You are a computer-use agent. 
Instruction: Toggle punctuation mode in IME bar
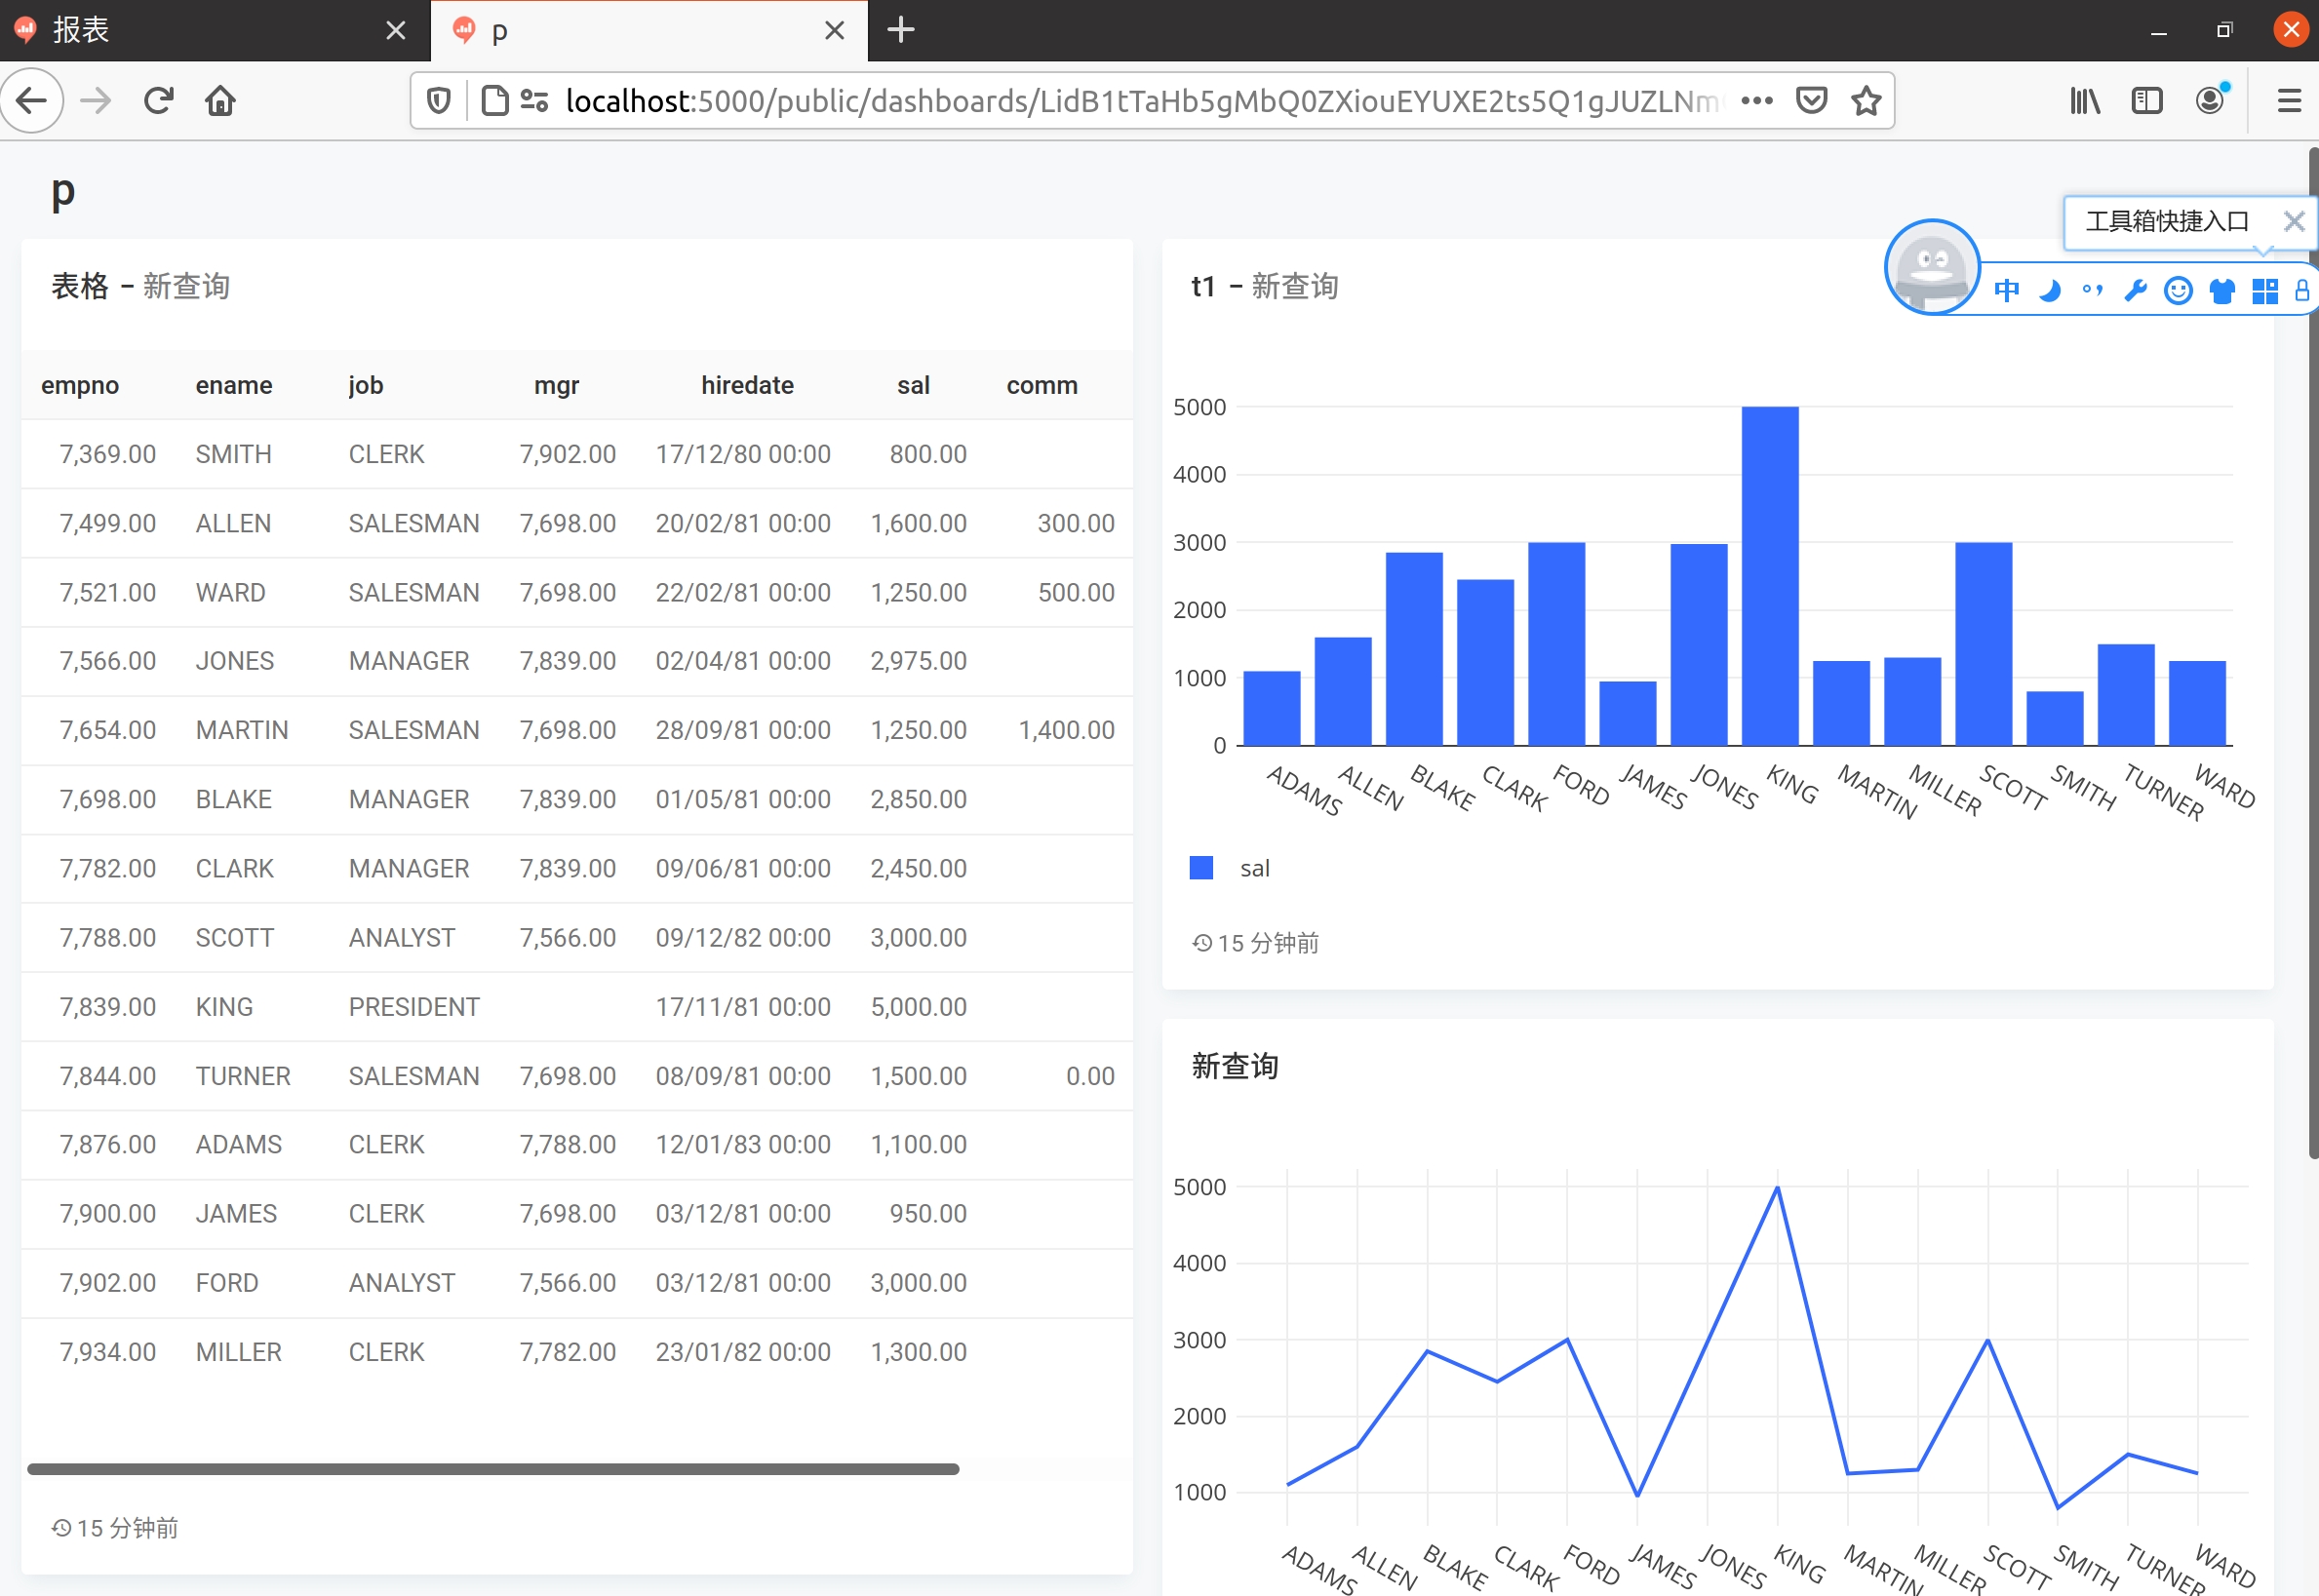point(2092,291)
